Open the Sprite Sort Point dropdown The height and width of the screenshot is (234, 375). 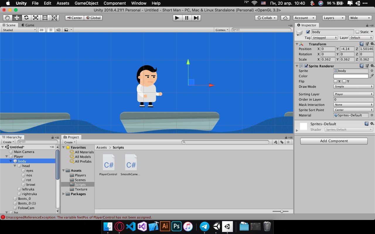click(354, 110)
